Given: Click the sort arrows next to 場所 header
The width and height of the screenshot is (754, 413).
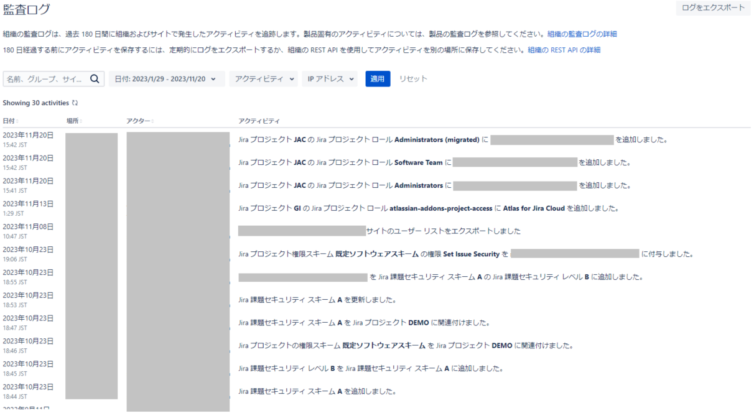Looking at the screenshot, I should coord(81,121).
